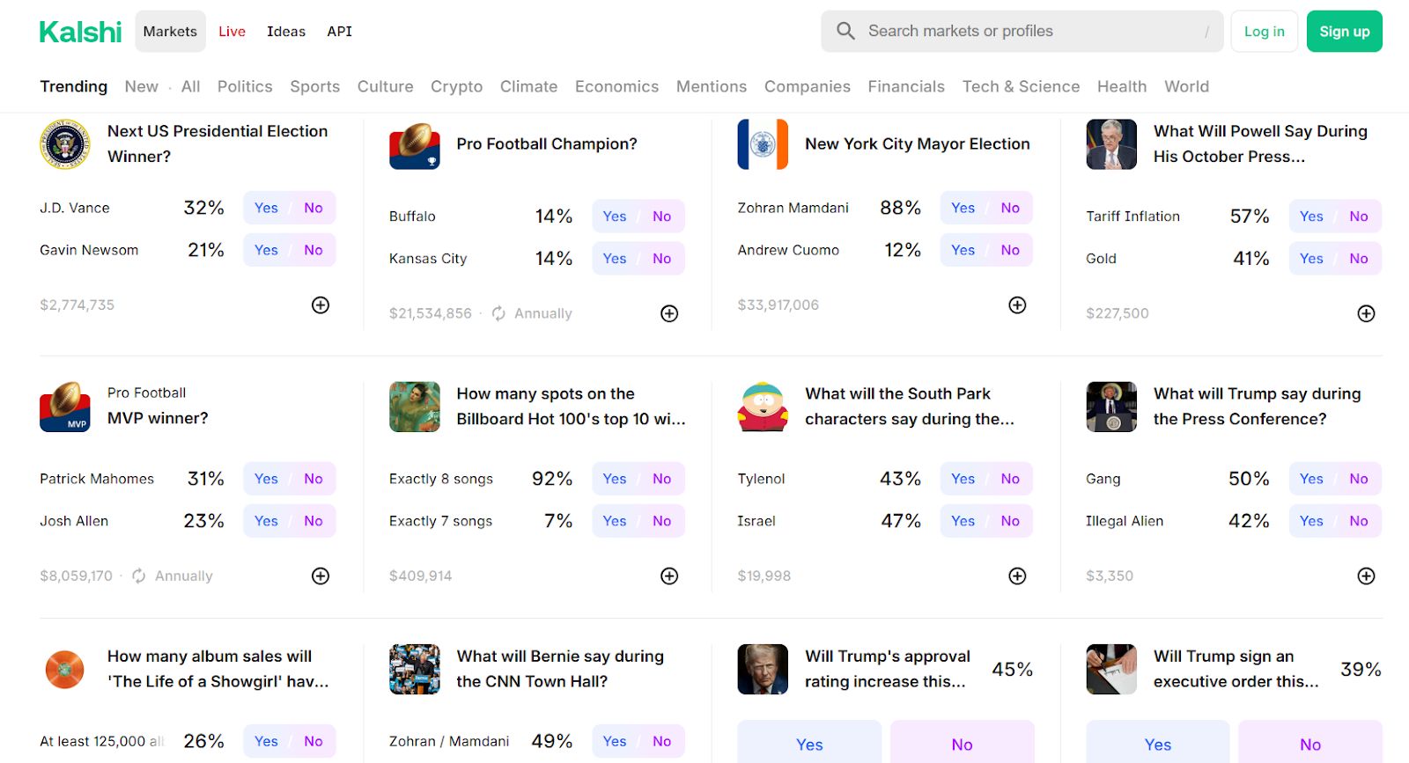This screenshot has width=1409, height=763.
Task: Open the Tech & Science category
Action: [1021, 86]
